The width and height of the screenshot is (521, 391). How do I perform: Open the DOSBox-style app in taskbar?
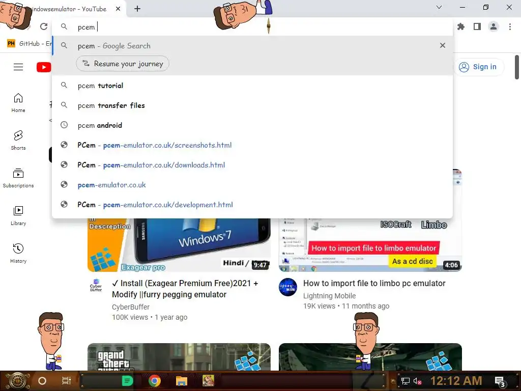208,381
